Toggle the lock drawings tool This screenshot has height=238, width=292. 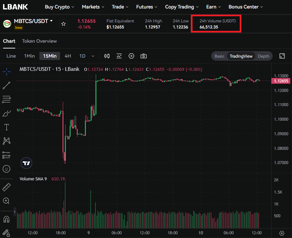pyautogui.click(x=6, y=233)
